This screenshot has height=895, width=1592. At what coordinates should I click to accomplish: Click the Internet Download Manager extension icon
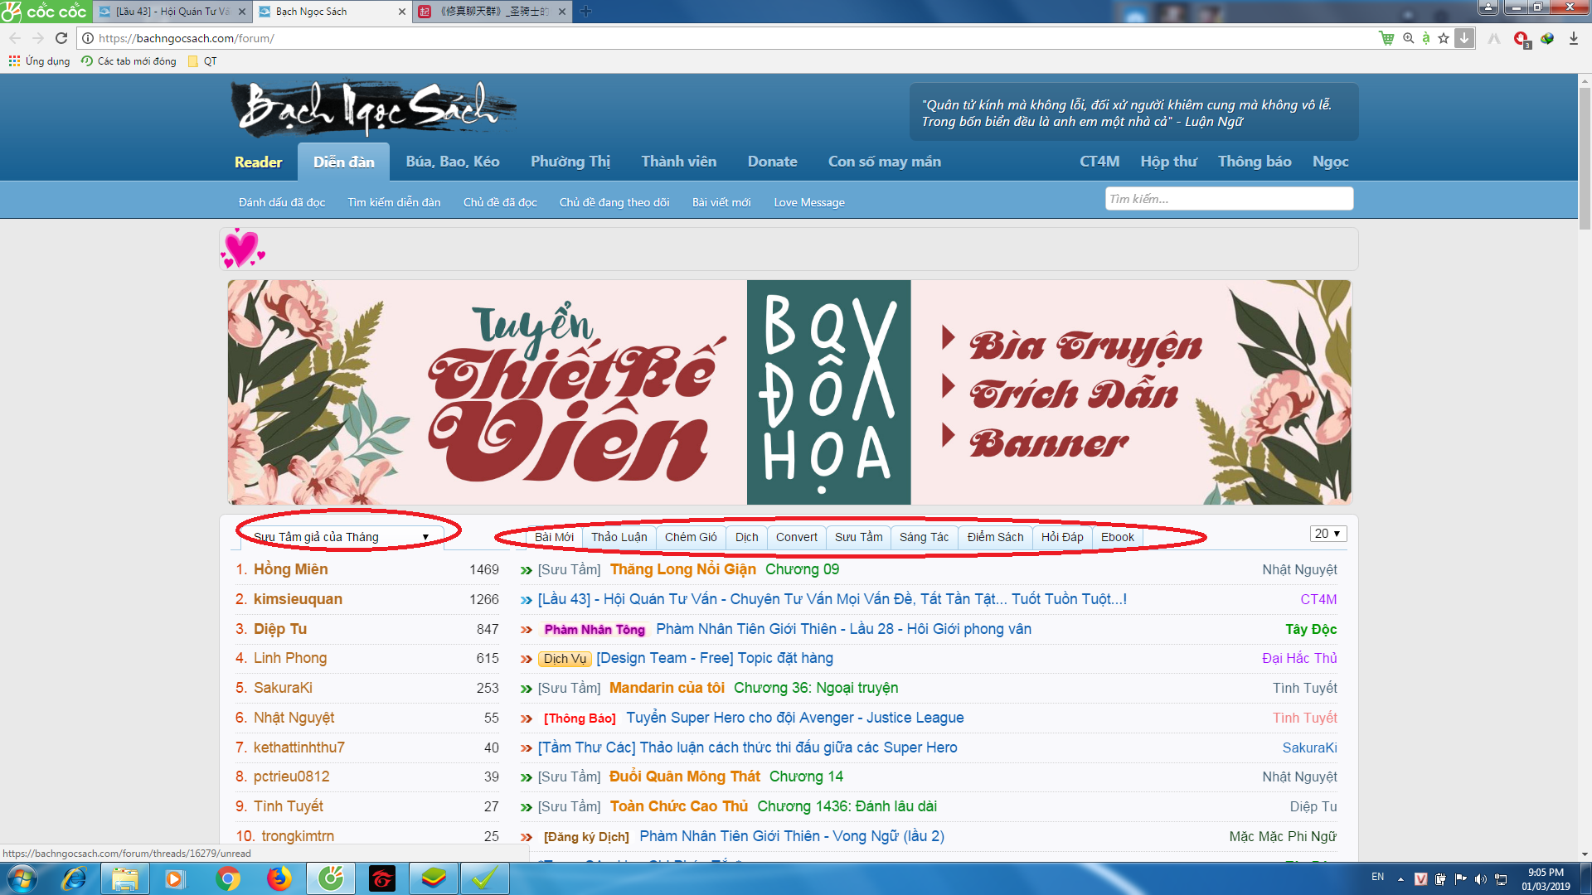point(1547,38)
